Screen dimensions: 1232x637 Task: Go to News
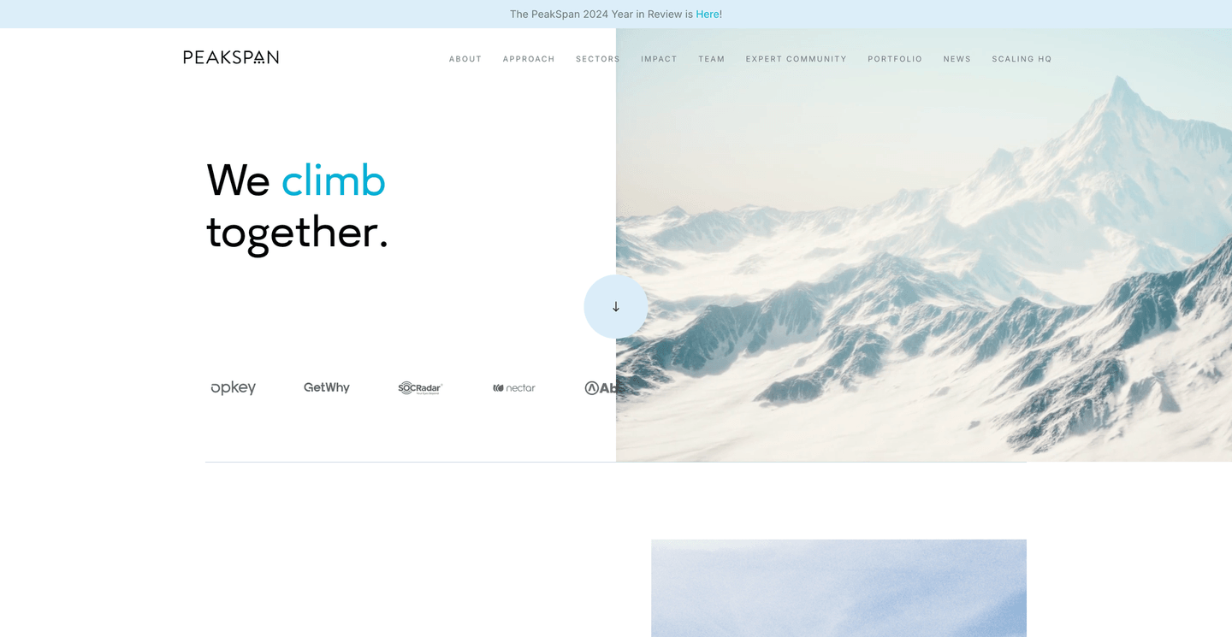[x=957, y=59]
